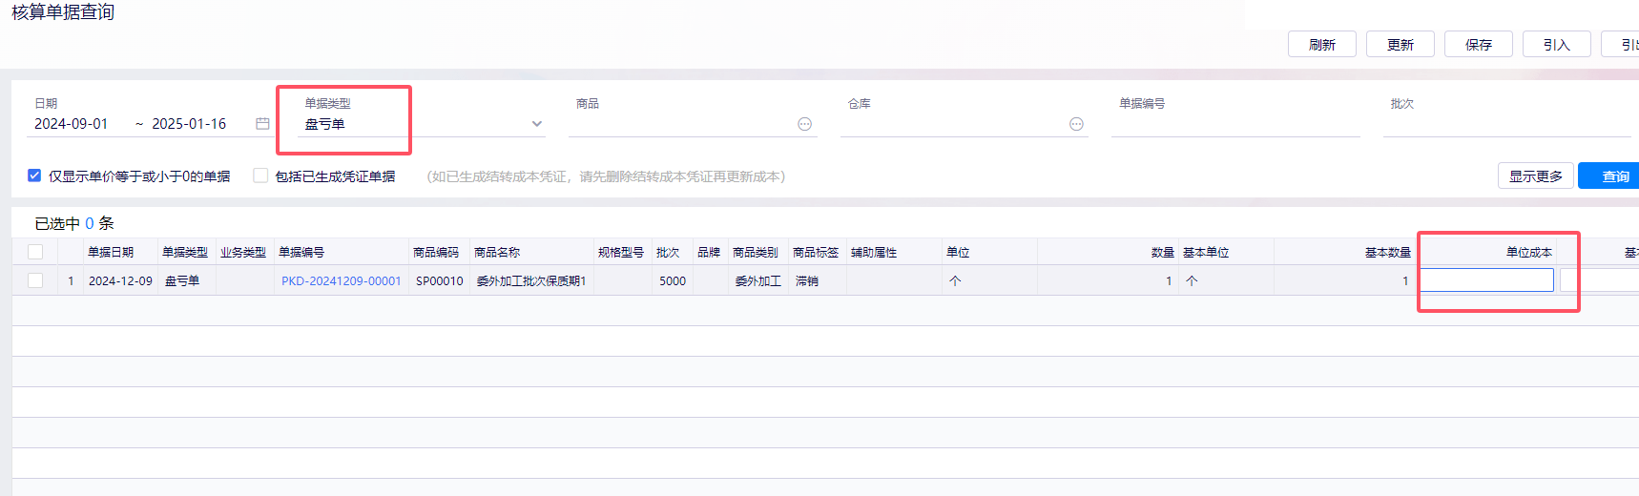Click the 基本单位 column header
Image resolution: width=1639 pixels, height=496 pixels.
[1206, 253]
